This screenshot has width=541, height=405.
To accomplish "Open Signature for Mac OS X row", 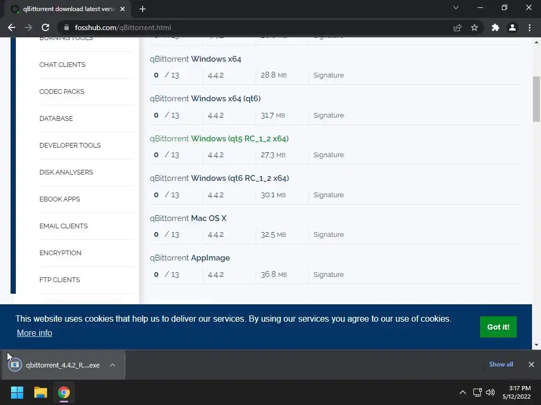I will pyautogui.click(x=329, y=235).
